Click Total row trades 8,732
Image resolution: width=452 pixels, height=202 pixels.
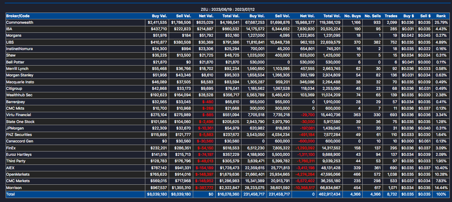tap(392, 195)
